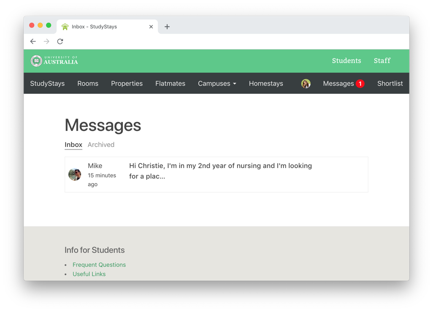Click the macOS green fullscreen button

[x=49, y=25]
